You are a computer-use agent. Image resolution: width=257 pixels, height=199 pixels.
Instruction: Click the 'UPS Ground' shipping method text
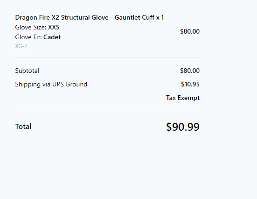(69, 85)
